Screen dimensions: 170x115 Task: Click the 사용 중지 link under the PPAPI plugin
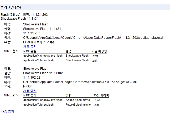[30, 47]
